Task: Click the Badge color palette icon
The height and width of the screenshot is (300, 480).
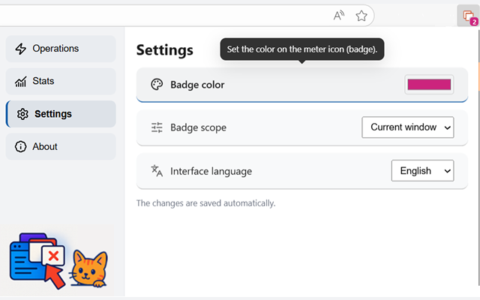Action: [157, 85]
